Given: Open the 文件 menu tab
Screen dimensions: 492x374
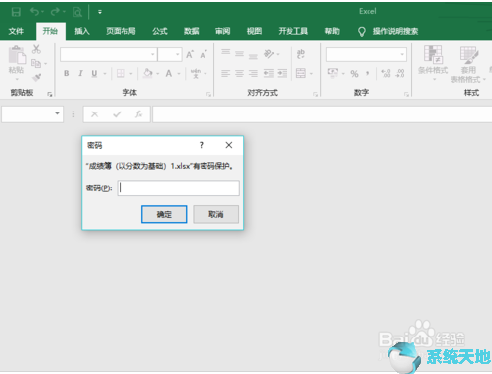Looking at the screenshot, I should coord(16,31).
